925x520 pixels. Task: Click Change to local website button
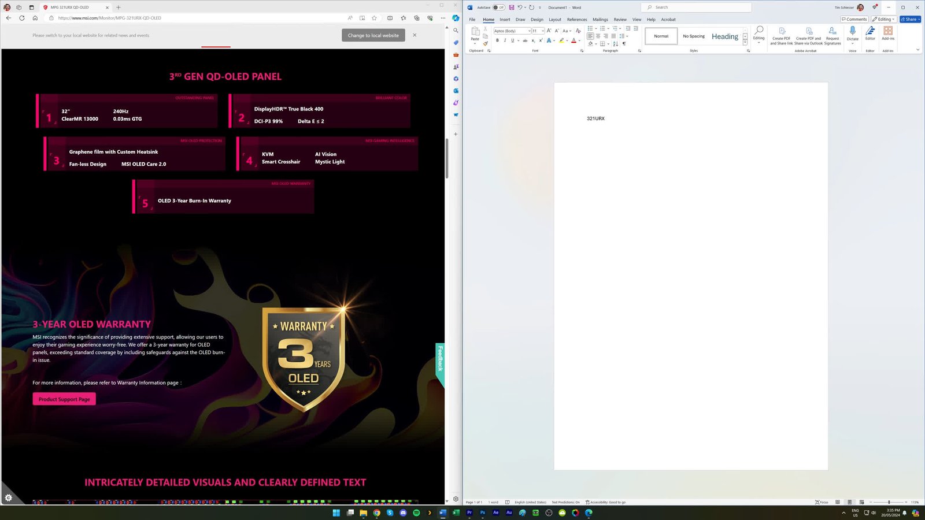[x=373, y=35]
